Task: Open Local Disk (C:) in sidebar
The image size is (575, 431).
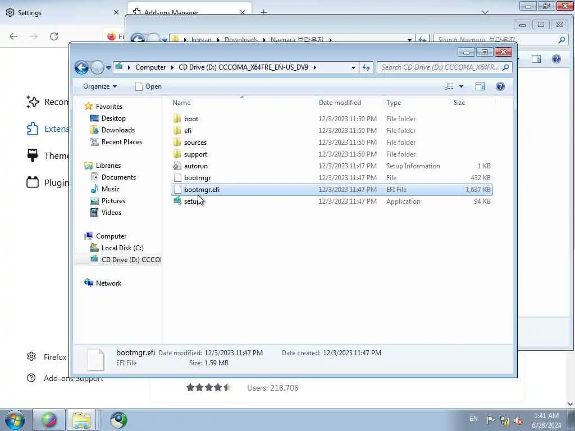Action: (122, 248)
